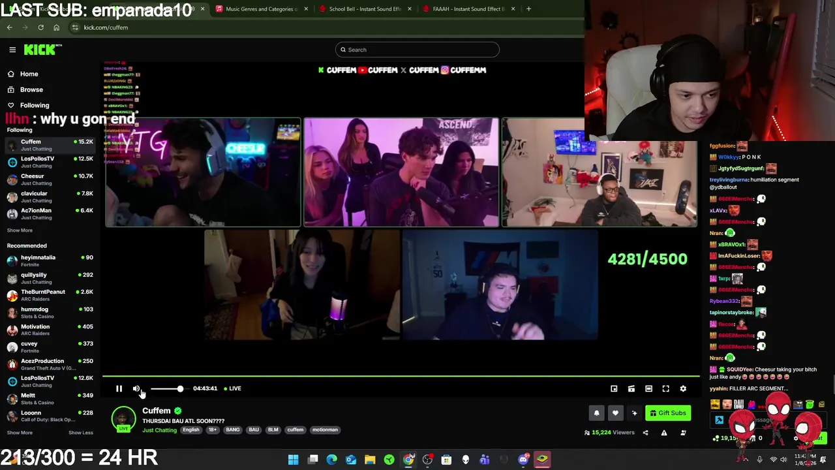Viewport: 835px width, 470px height.
Task: Open the picture-in-picture mini player icon
Action: (x=614, y=388)
